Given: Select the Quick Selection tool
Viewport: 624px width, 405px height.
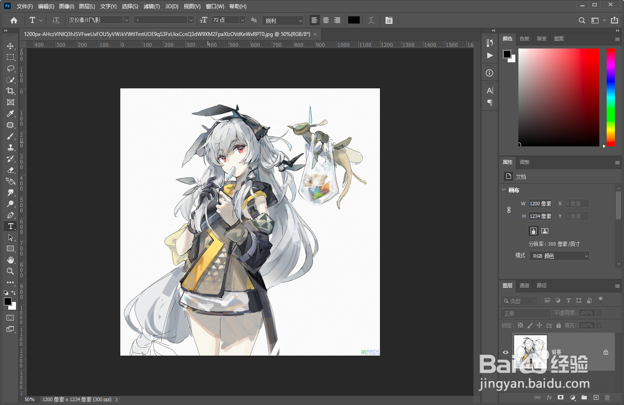Looking at the screenshot, I should (10, 80).
